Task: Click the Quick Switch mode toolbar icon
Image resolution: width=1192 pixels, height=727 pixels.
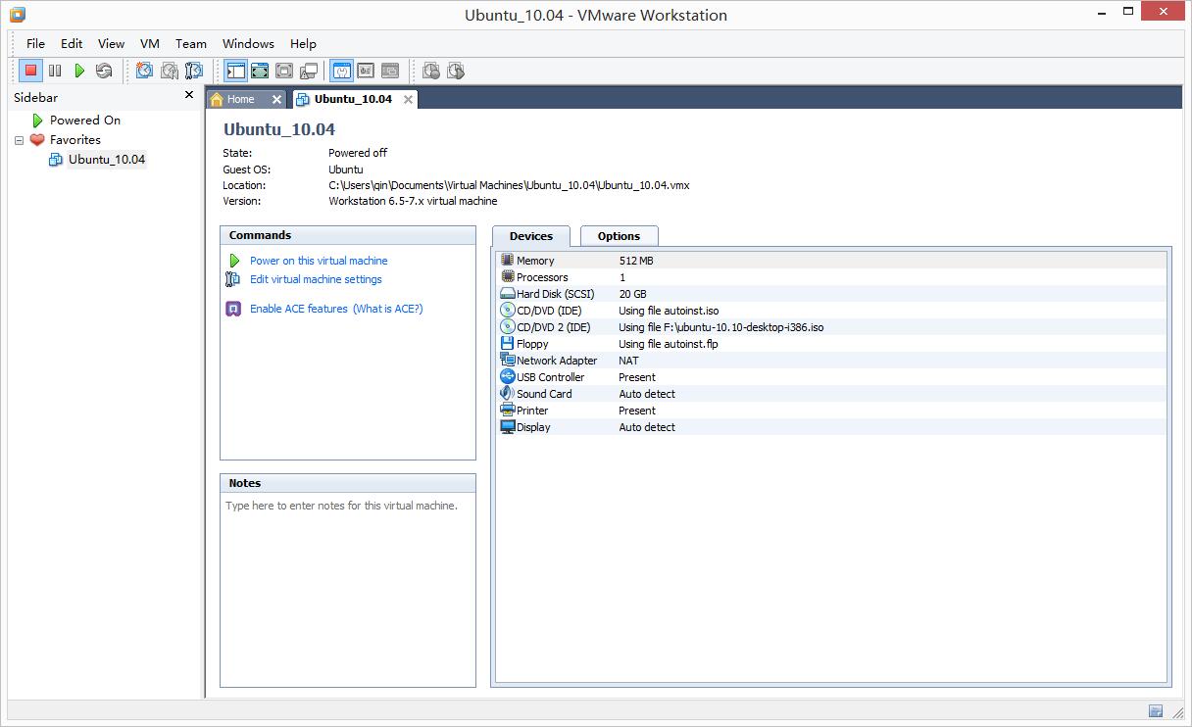Action: coord(284,71)
